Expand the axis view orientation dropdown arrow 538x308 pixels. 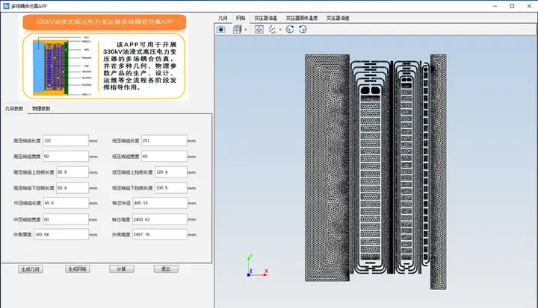click(x=280, y=30)
